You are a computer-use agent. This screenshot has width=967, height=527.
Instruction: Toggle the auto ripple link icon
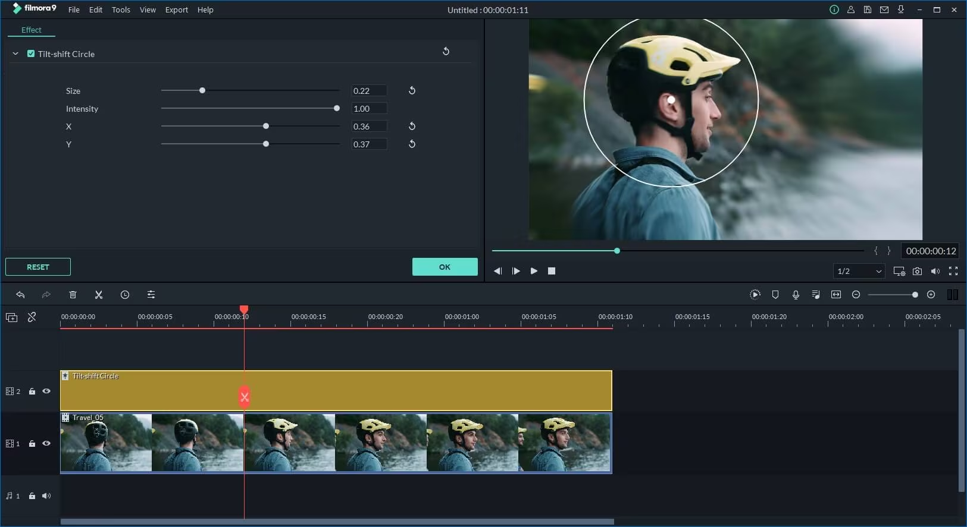coord(32,317)
